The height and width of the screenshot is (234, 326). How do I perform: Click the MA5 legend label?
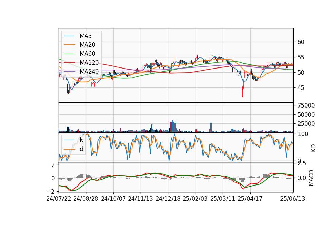[86, 36]
